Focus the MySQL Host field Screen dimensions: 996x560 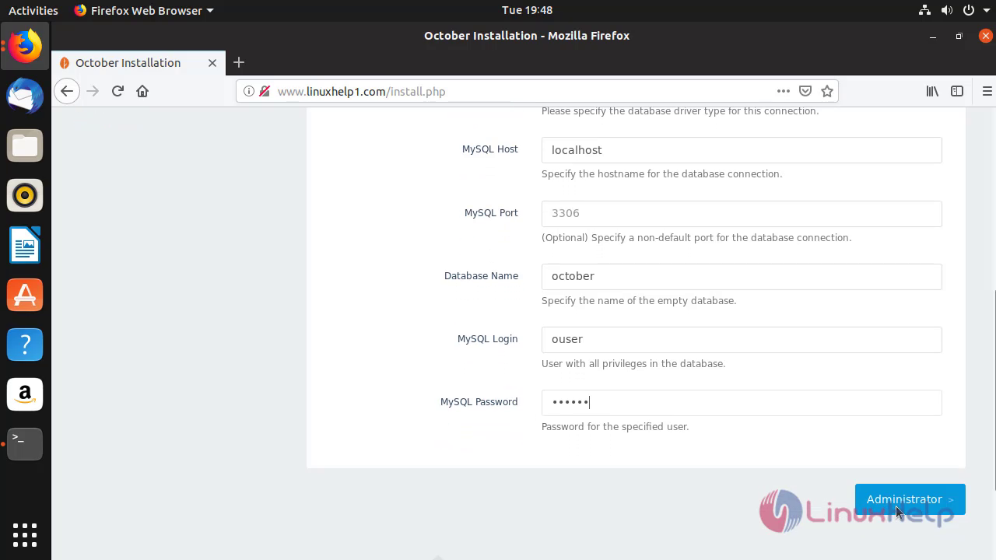(742, 150)
